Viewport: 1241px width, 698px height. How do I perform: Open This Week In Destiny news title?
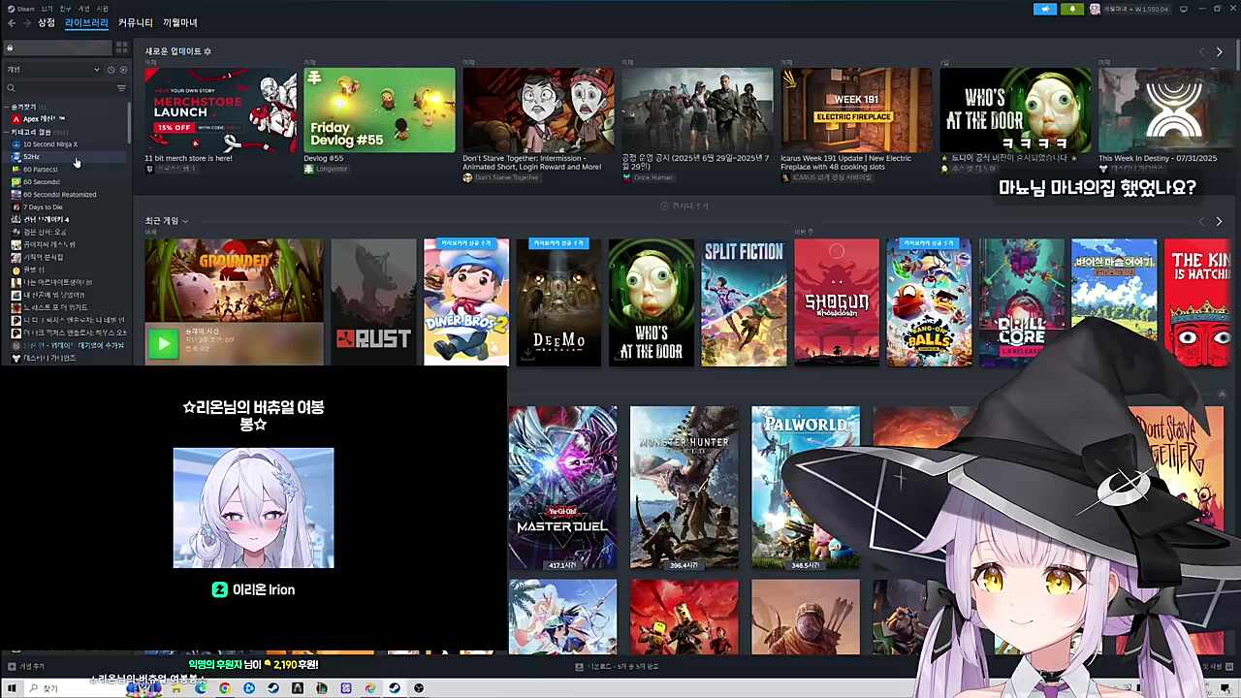coord(1158,158)
